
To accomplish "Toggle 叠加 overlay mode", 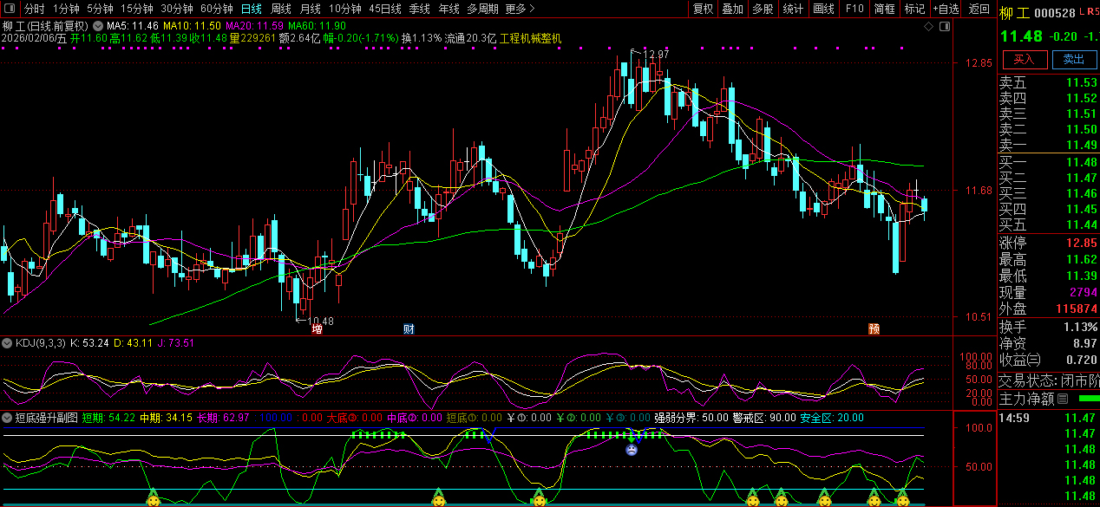I will pyautogui.click(x=732, y=9).
